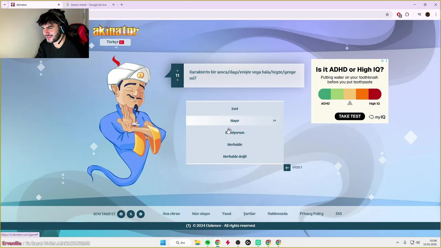The height and width of the screenshot is (248, 441).
Task: Click the Türkiye flag icon
Action: click(122, 42)
